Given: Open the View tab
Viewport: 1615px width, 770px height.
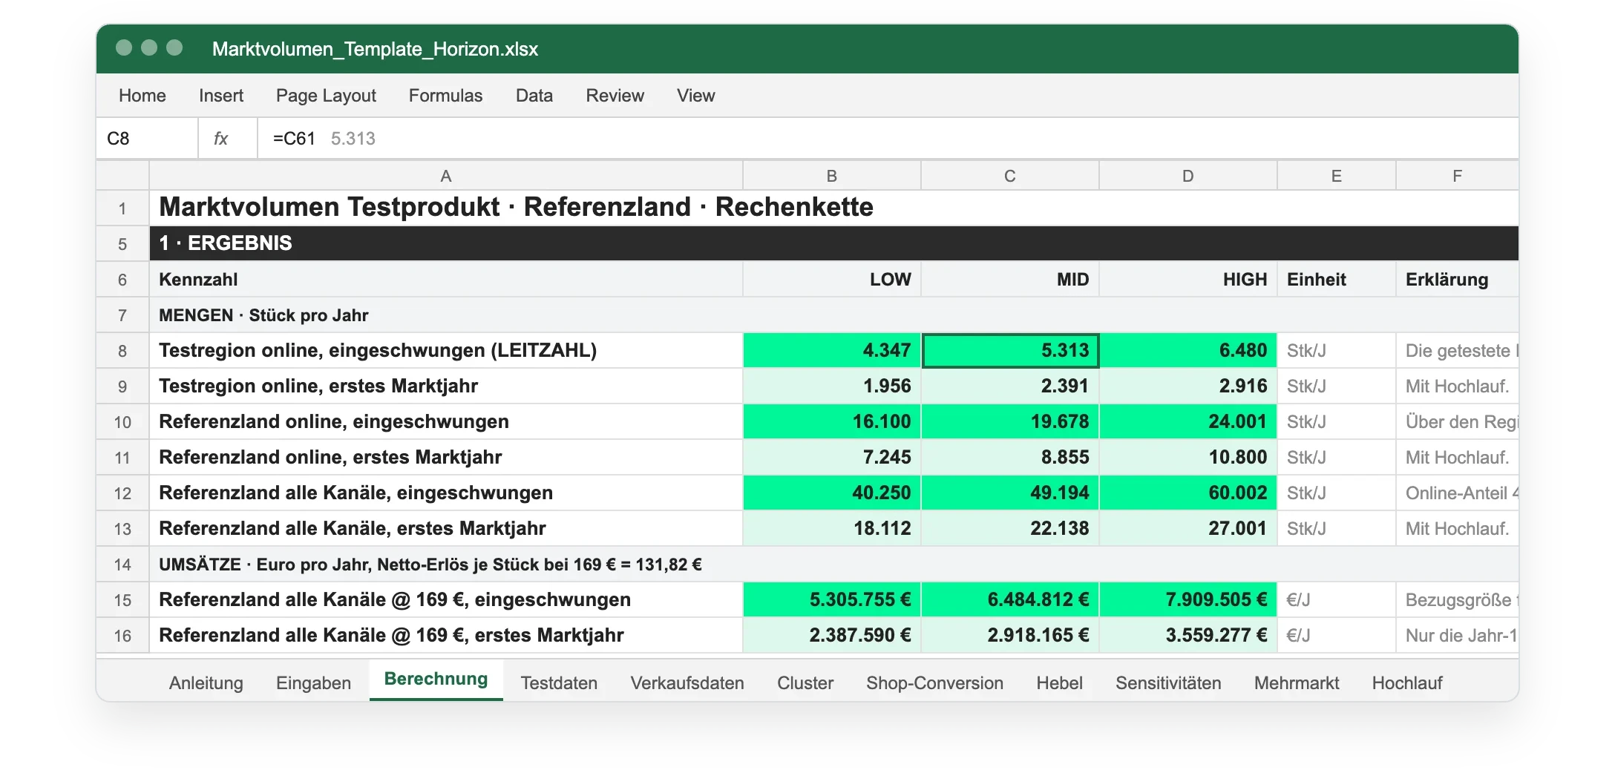Looking at the screenshot, I should point(695,96).
